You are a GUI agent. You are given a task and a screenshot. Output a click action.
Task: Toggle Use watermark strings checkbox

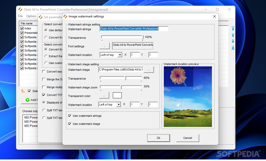70,116
